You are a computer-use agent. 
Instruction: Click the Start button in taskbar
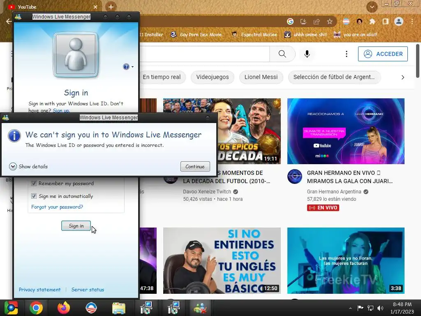11,308
